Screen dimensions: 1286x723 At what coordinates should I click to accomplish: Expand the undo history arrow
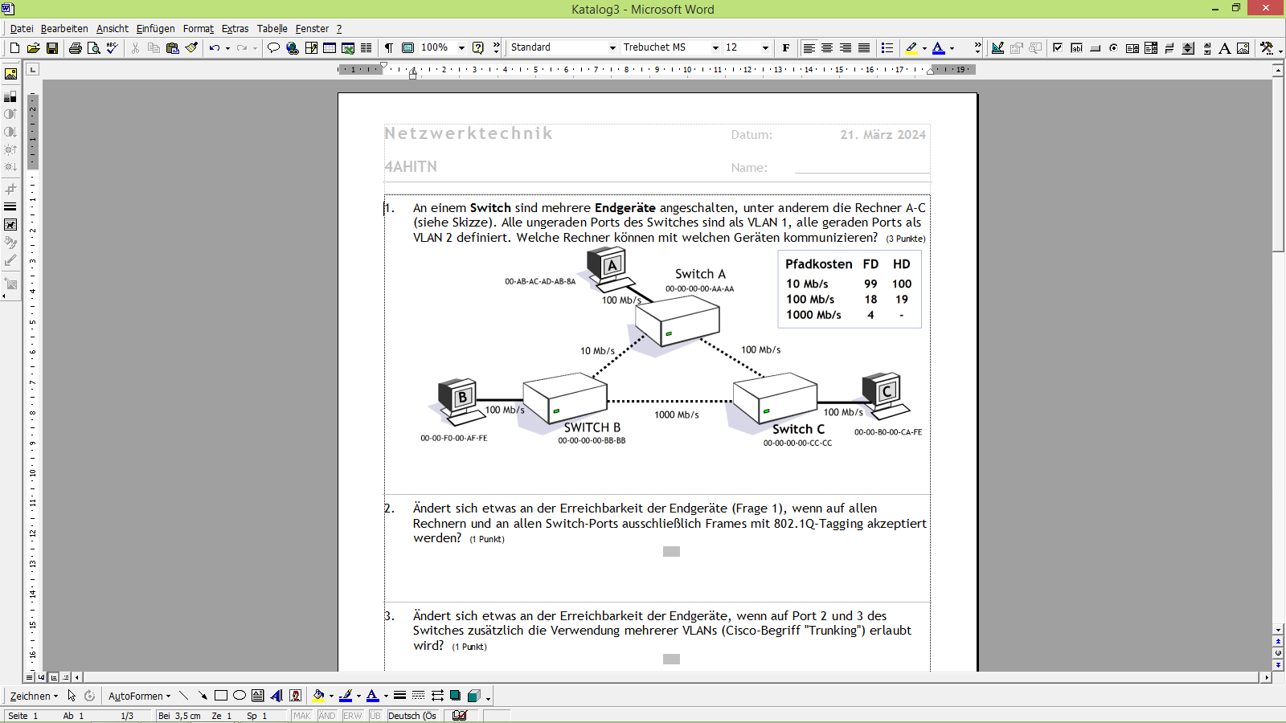tap(227, 48)
